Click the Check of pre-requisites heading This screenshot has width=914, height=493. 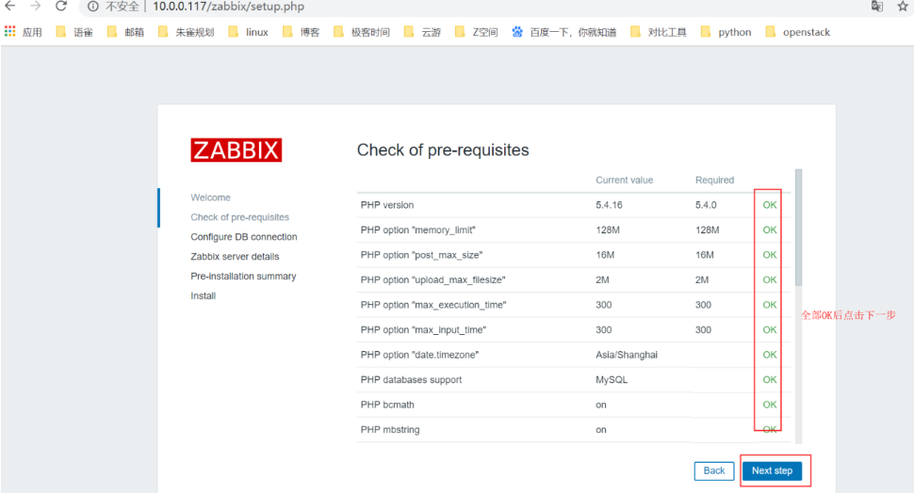(443, 151)
